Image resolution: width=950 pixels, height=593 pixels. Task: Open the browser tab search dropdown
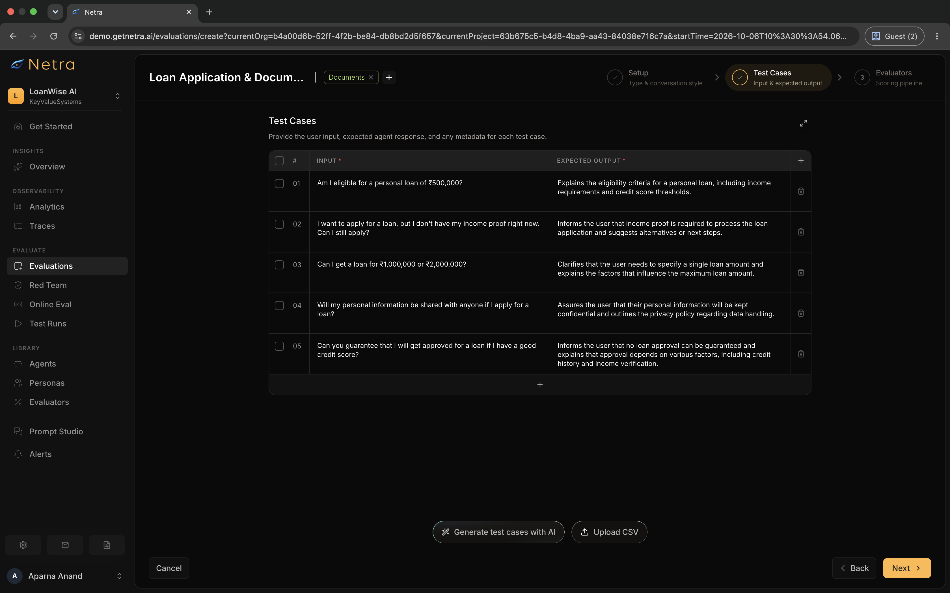[55, 12]
